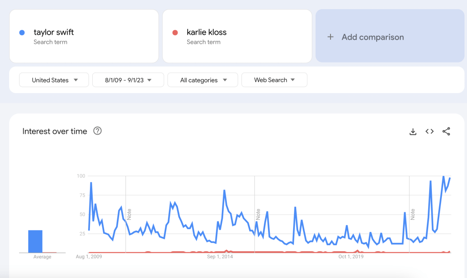Image resolution: width=467 pixels, height=278 pixels.
Task: Click the Aug 1, 2009 axis label
Action: (89, 257)
